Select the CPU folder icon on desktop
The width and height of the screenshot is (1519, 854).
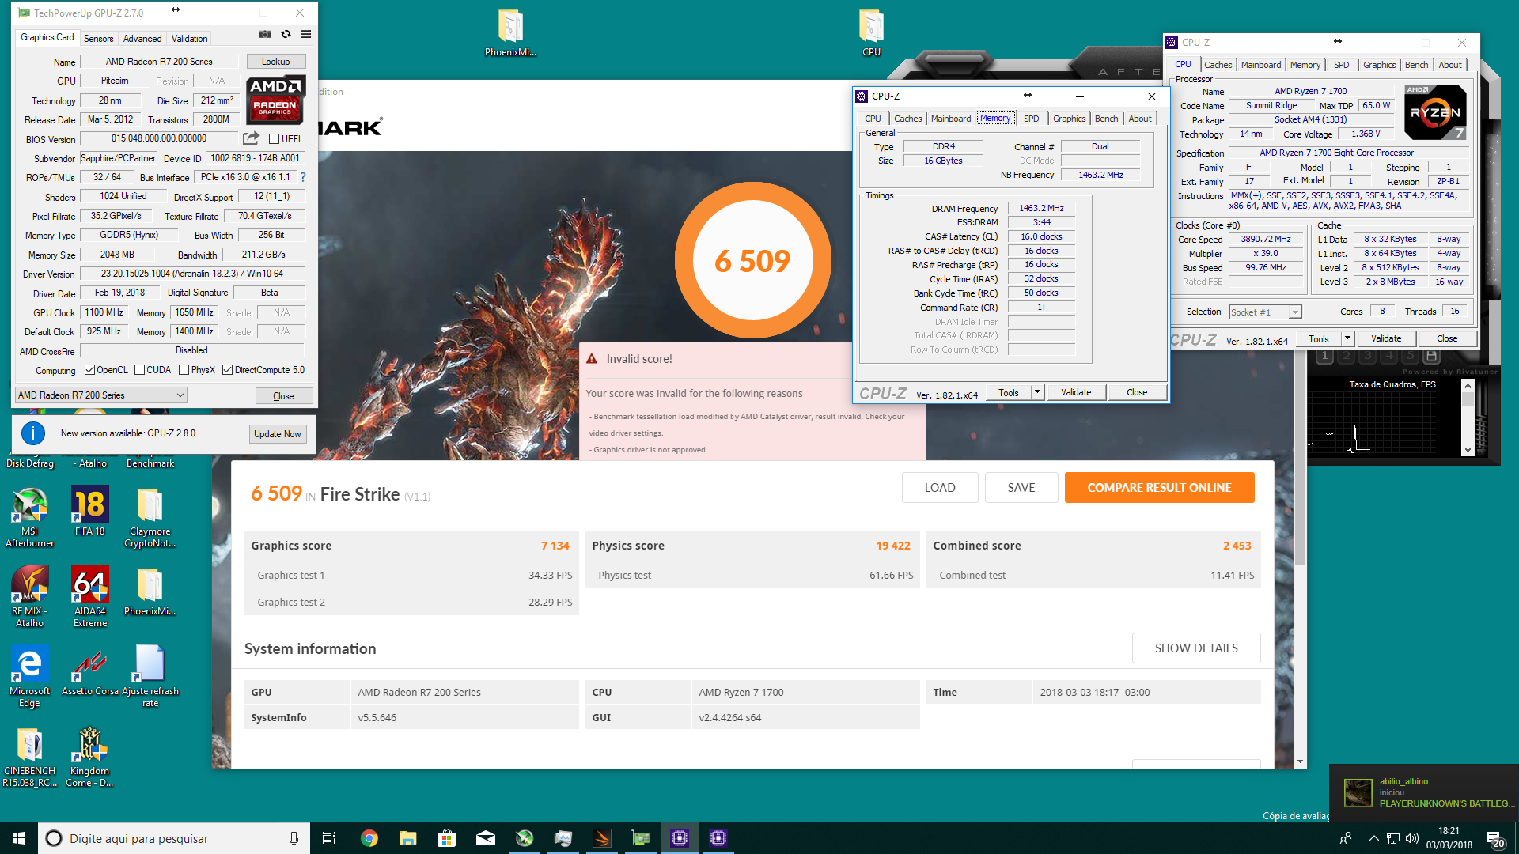pos(871,33)
